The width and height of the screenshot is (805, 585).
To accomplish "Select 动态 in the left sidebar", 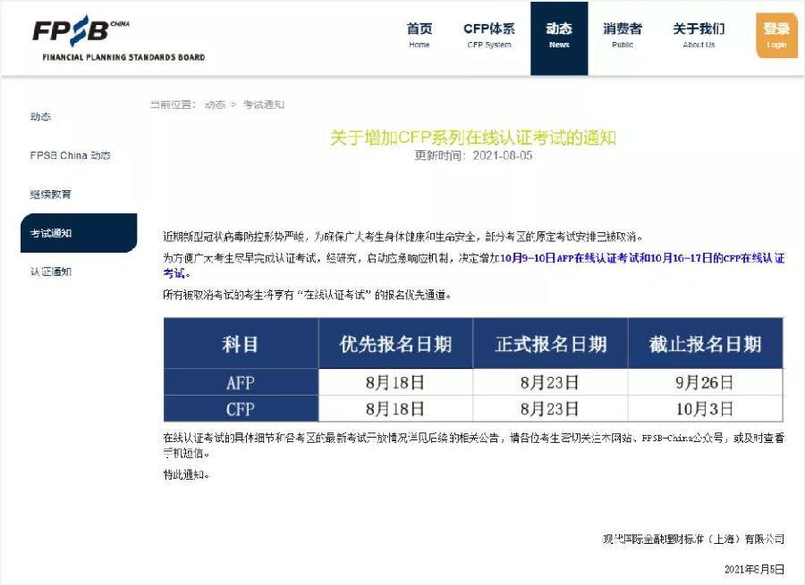I will tap(40, 116).
